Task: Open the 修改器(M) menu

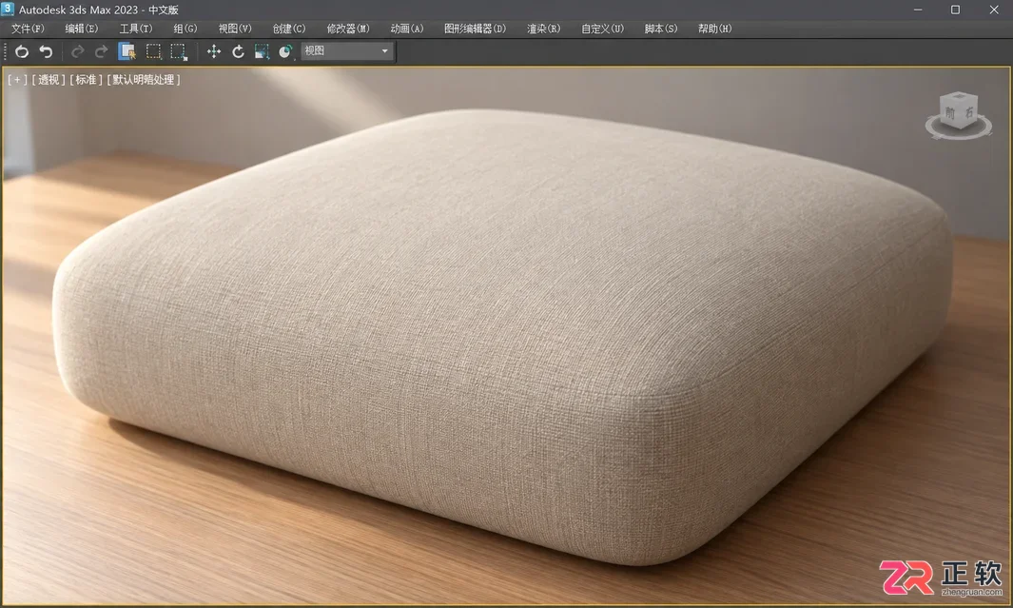Action: pos(348,29)
